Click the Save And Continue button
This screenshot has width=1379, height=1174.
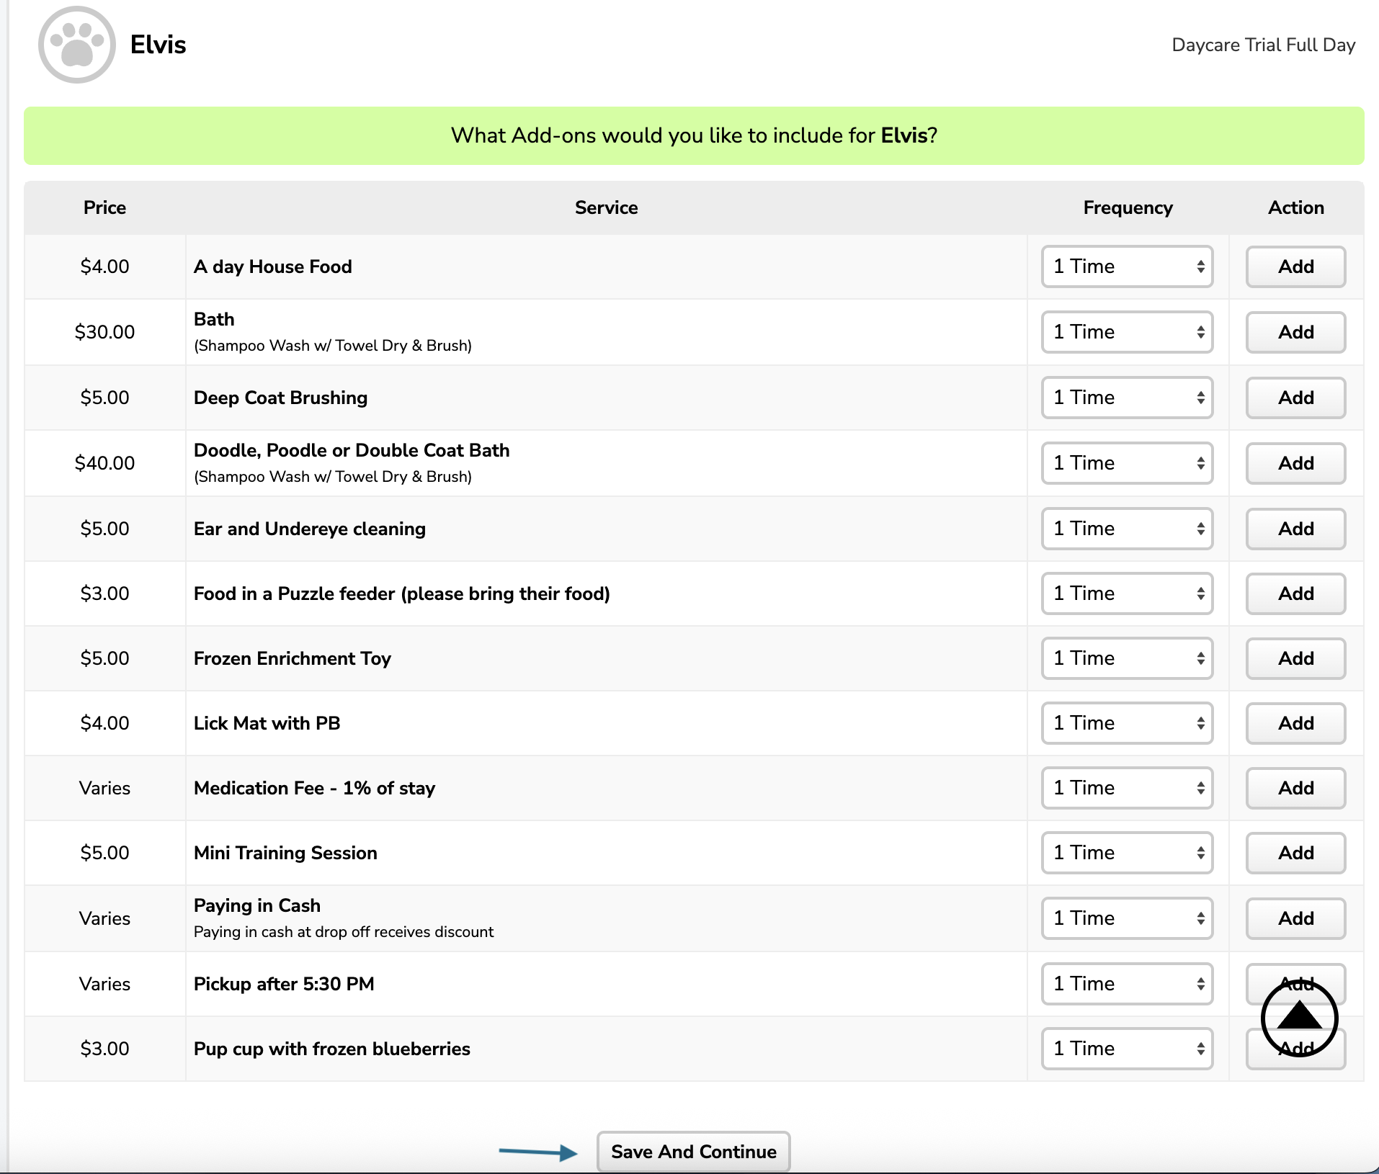(x=693, y=1152)
